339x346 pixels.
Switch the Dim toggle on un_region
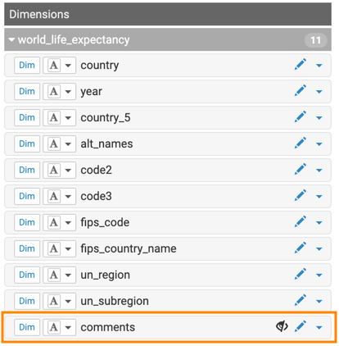(27, 275)
